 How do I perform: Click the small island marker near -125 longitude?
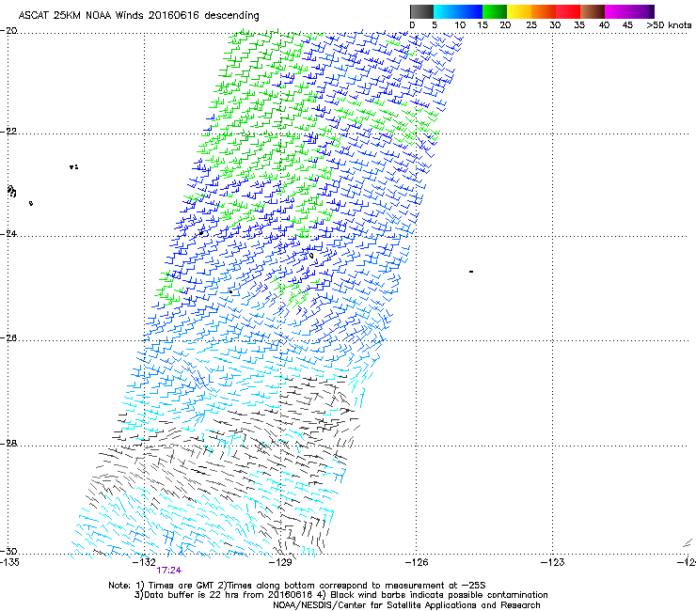pos(471,271)
